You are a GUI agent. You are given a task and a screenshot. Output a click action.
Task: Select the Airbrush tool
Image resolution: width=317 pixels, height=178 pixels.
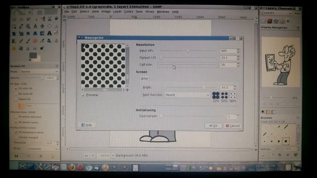[43, 41]
